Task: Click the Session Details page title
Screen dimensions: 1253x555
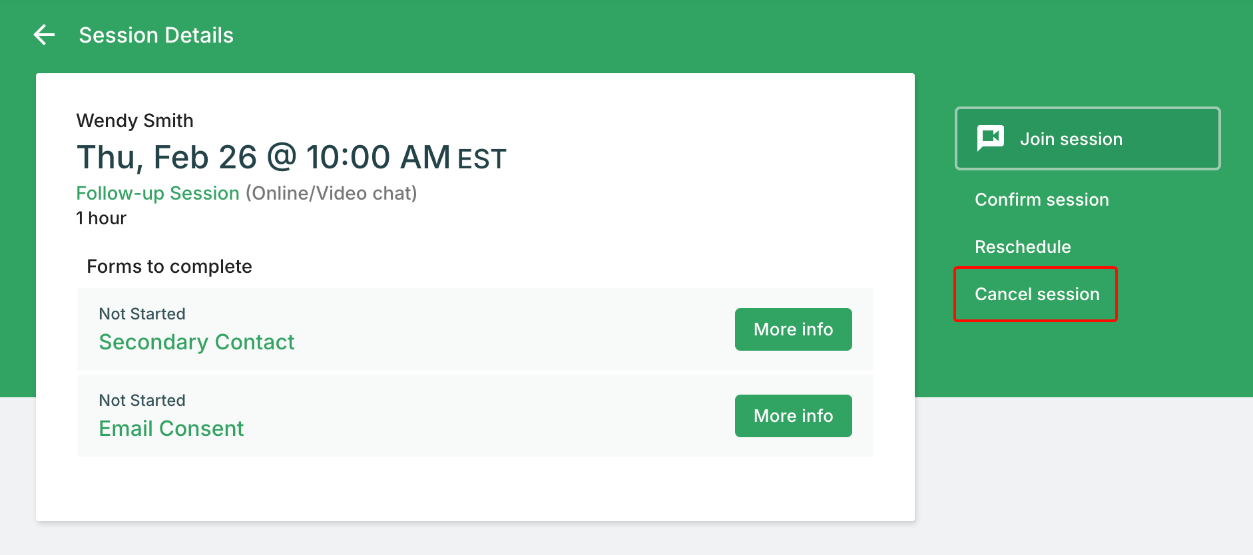Action: pos(156,35)
